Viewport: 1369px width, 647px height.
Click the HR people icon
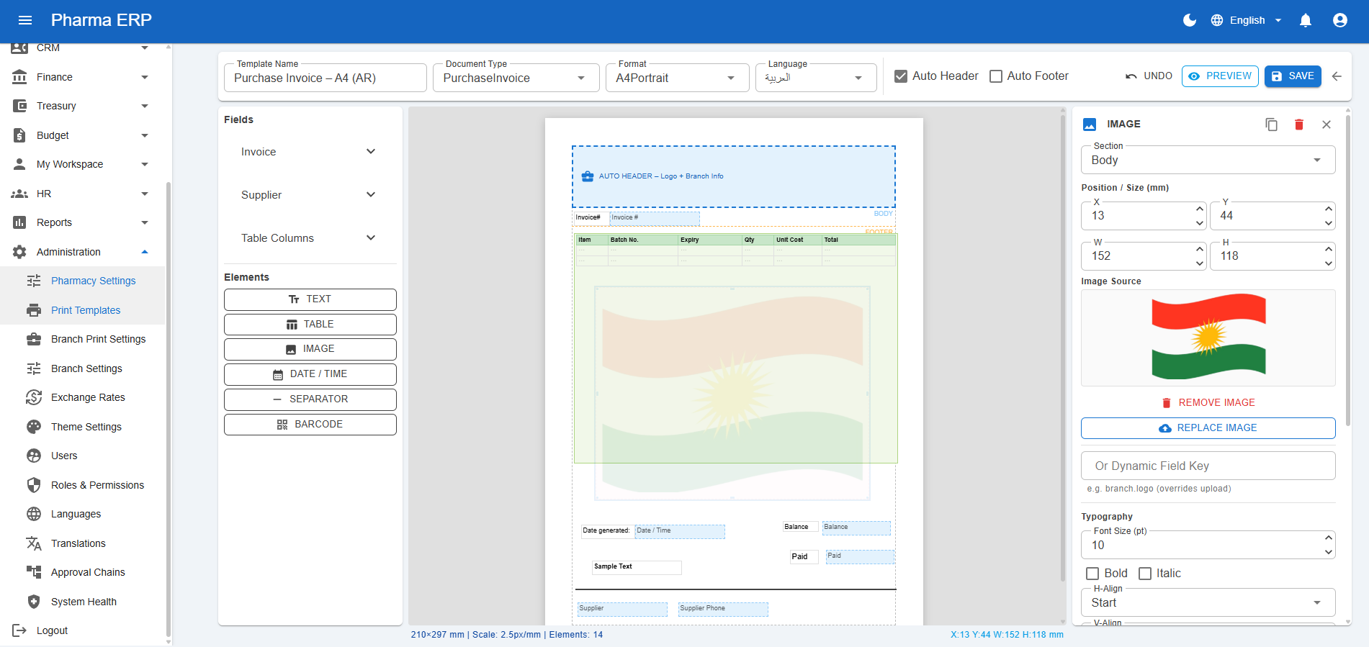(x=19, y=194)
